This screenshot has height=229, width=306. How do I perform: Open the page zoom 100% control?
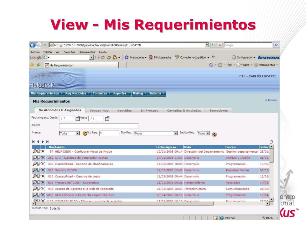(270, 218)
